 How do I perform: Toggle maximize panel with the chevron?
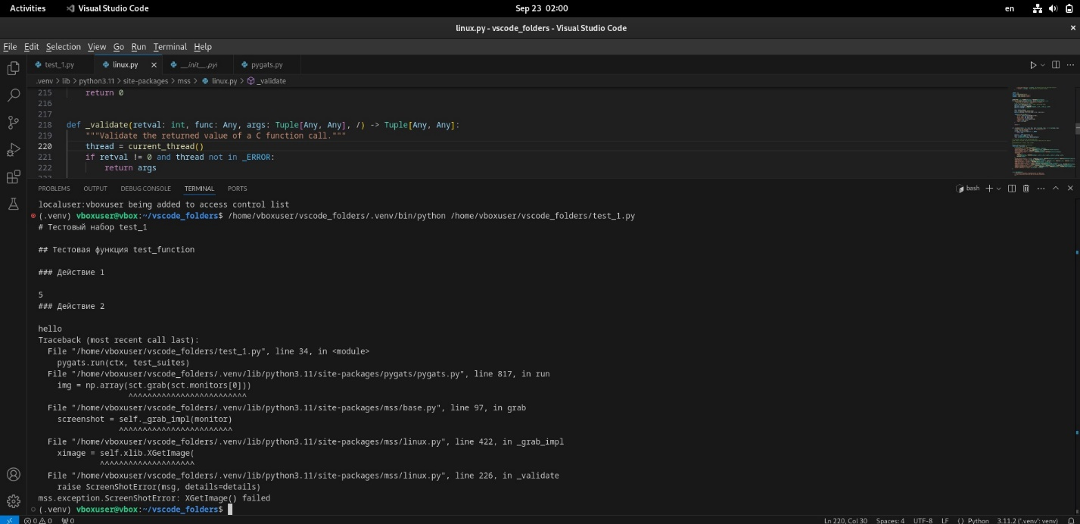click(x=1056, y=188)
